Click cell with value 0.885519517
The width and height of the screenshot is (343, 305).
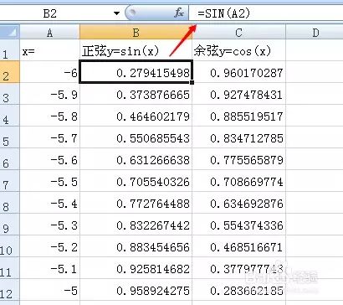(x=238, y=116)
